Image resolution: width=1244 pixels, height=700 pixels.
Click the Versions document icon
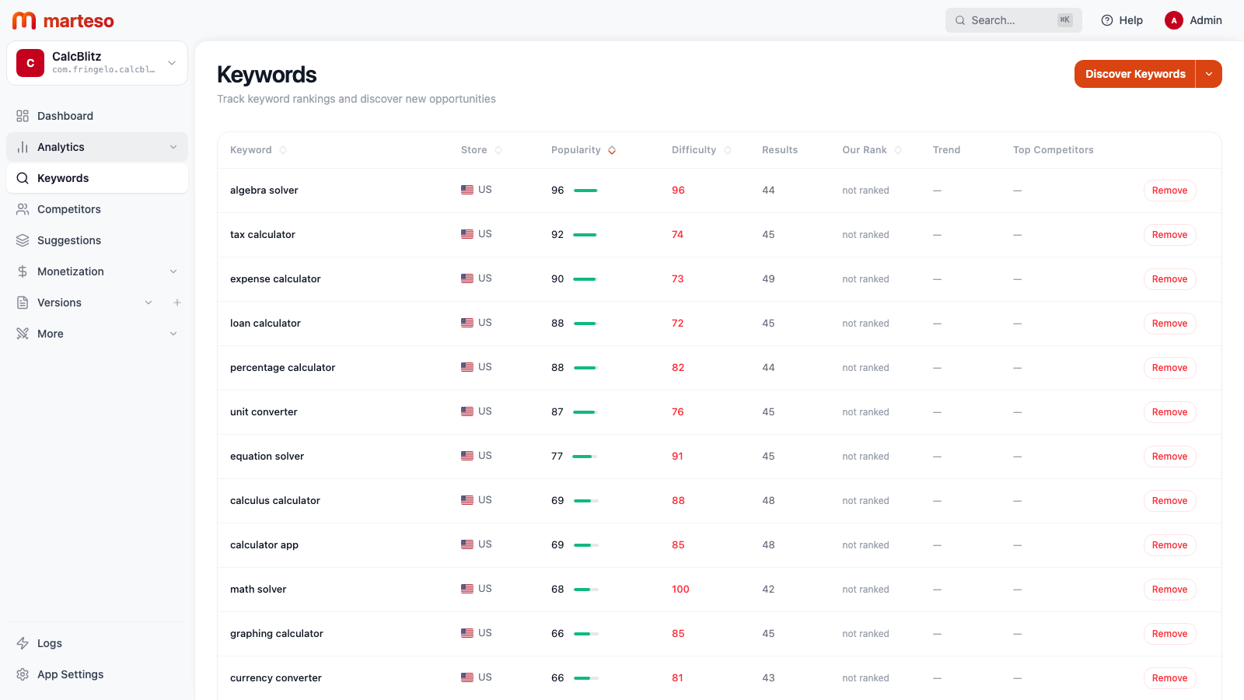[23, 303]
